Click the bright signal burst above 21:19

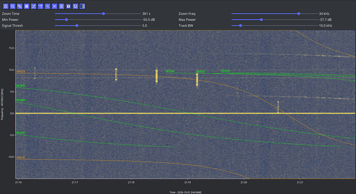pyautogui.click(x=197, y=79)
